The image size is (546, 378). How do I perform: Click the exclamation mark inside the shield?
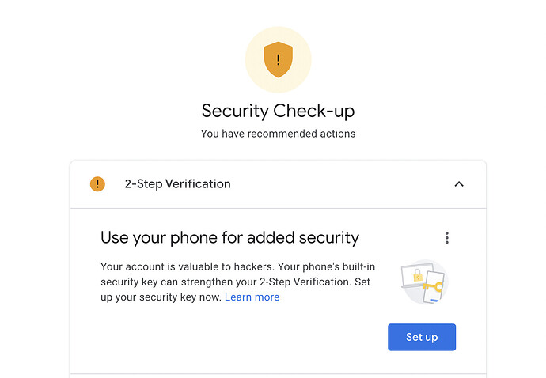[x=278, y=60]
